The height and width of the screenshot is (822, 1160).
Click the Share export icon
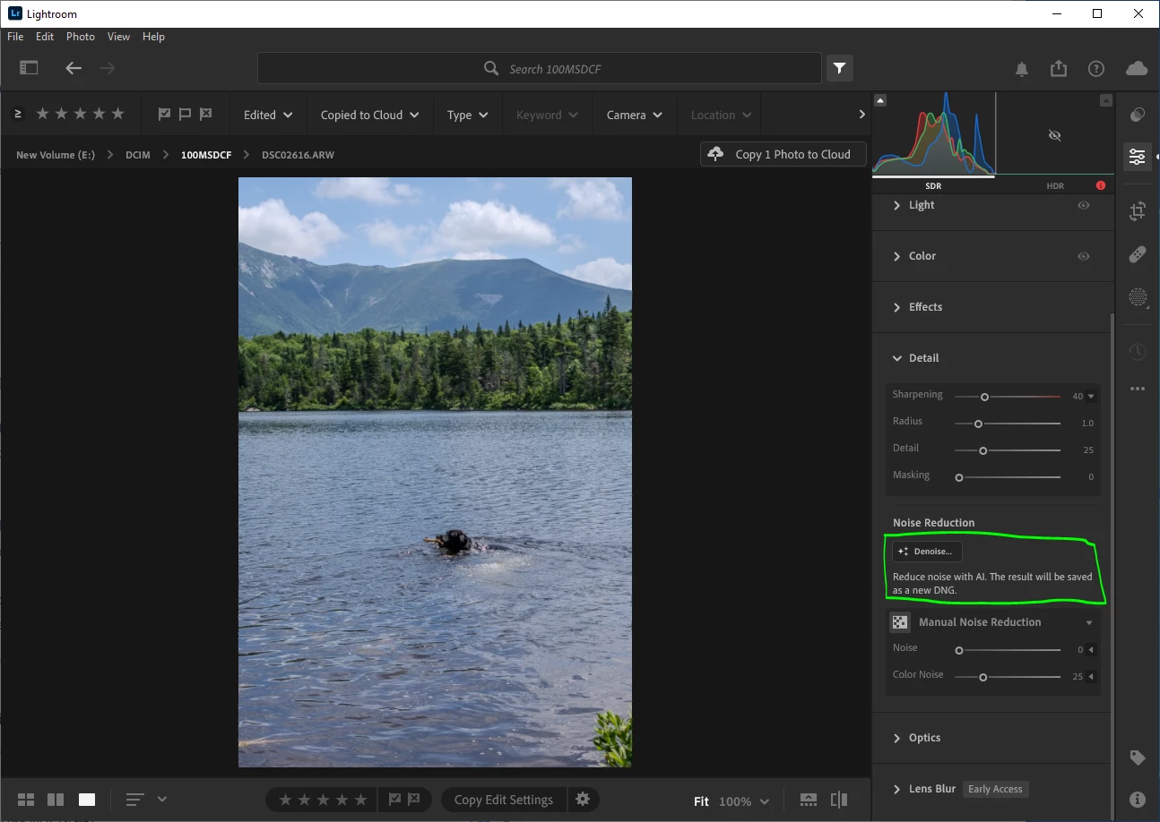(1059, 69)
